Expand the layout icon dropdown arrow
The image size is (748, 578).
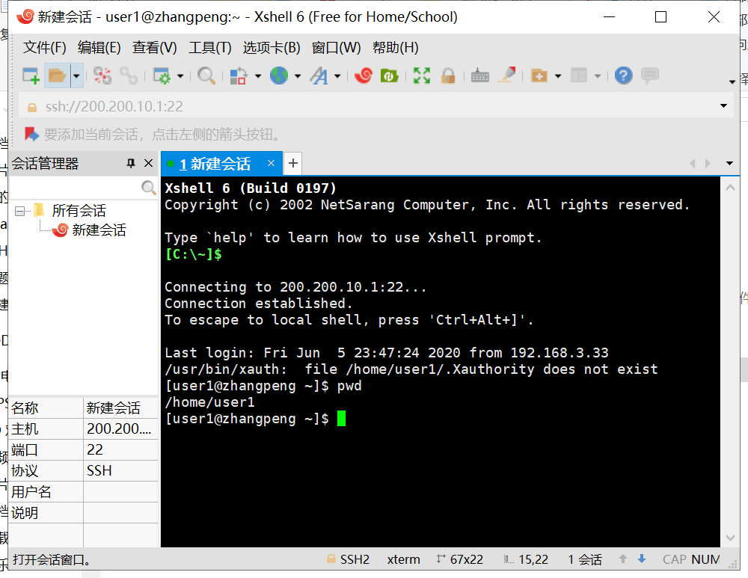click(x=598, y=76)
